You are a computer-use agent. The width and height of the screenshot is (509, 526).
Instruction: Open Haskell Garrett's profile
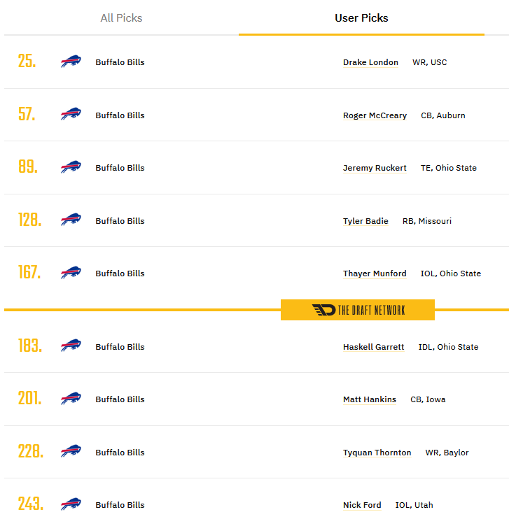[374, 347]
